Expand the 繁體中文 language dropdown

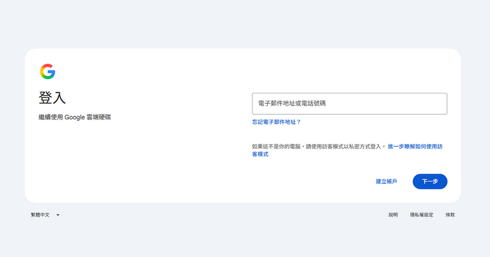45,215
